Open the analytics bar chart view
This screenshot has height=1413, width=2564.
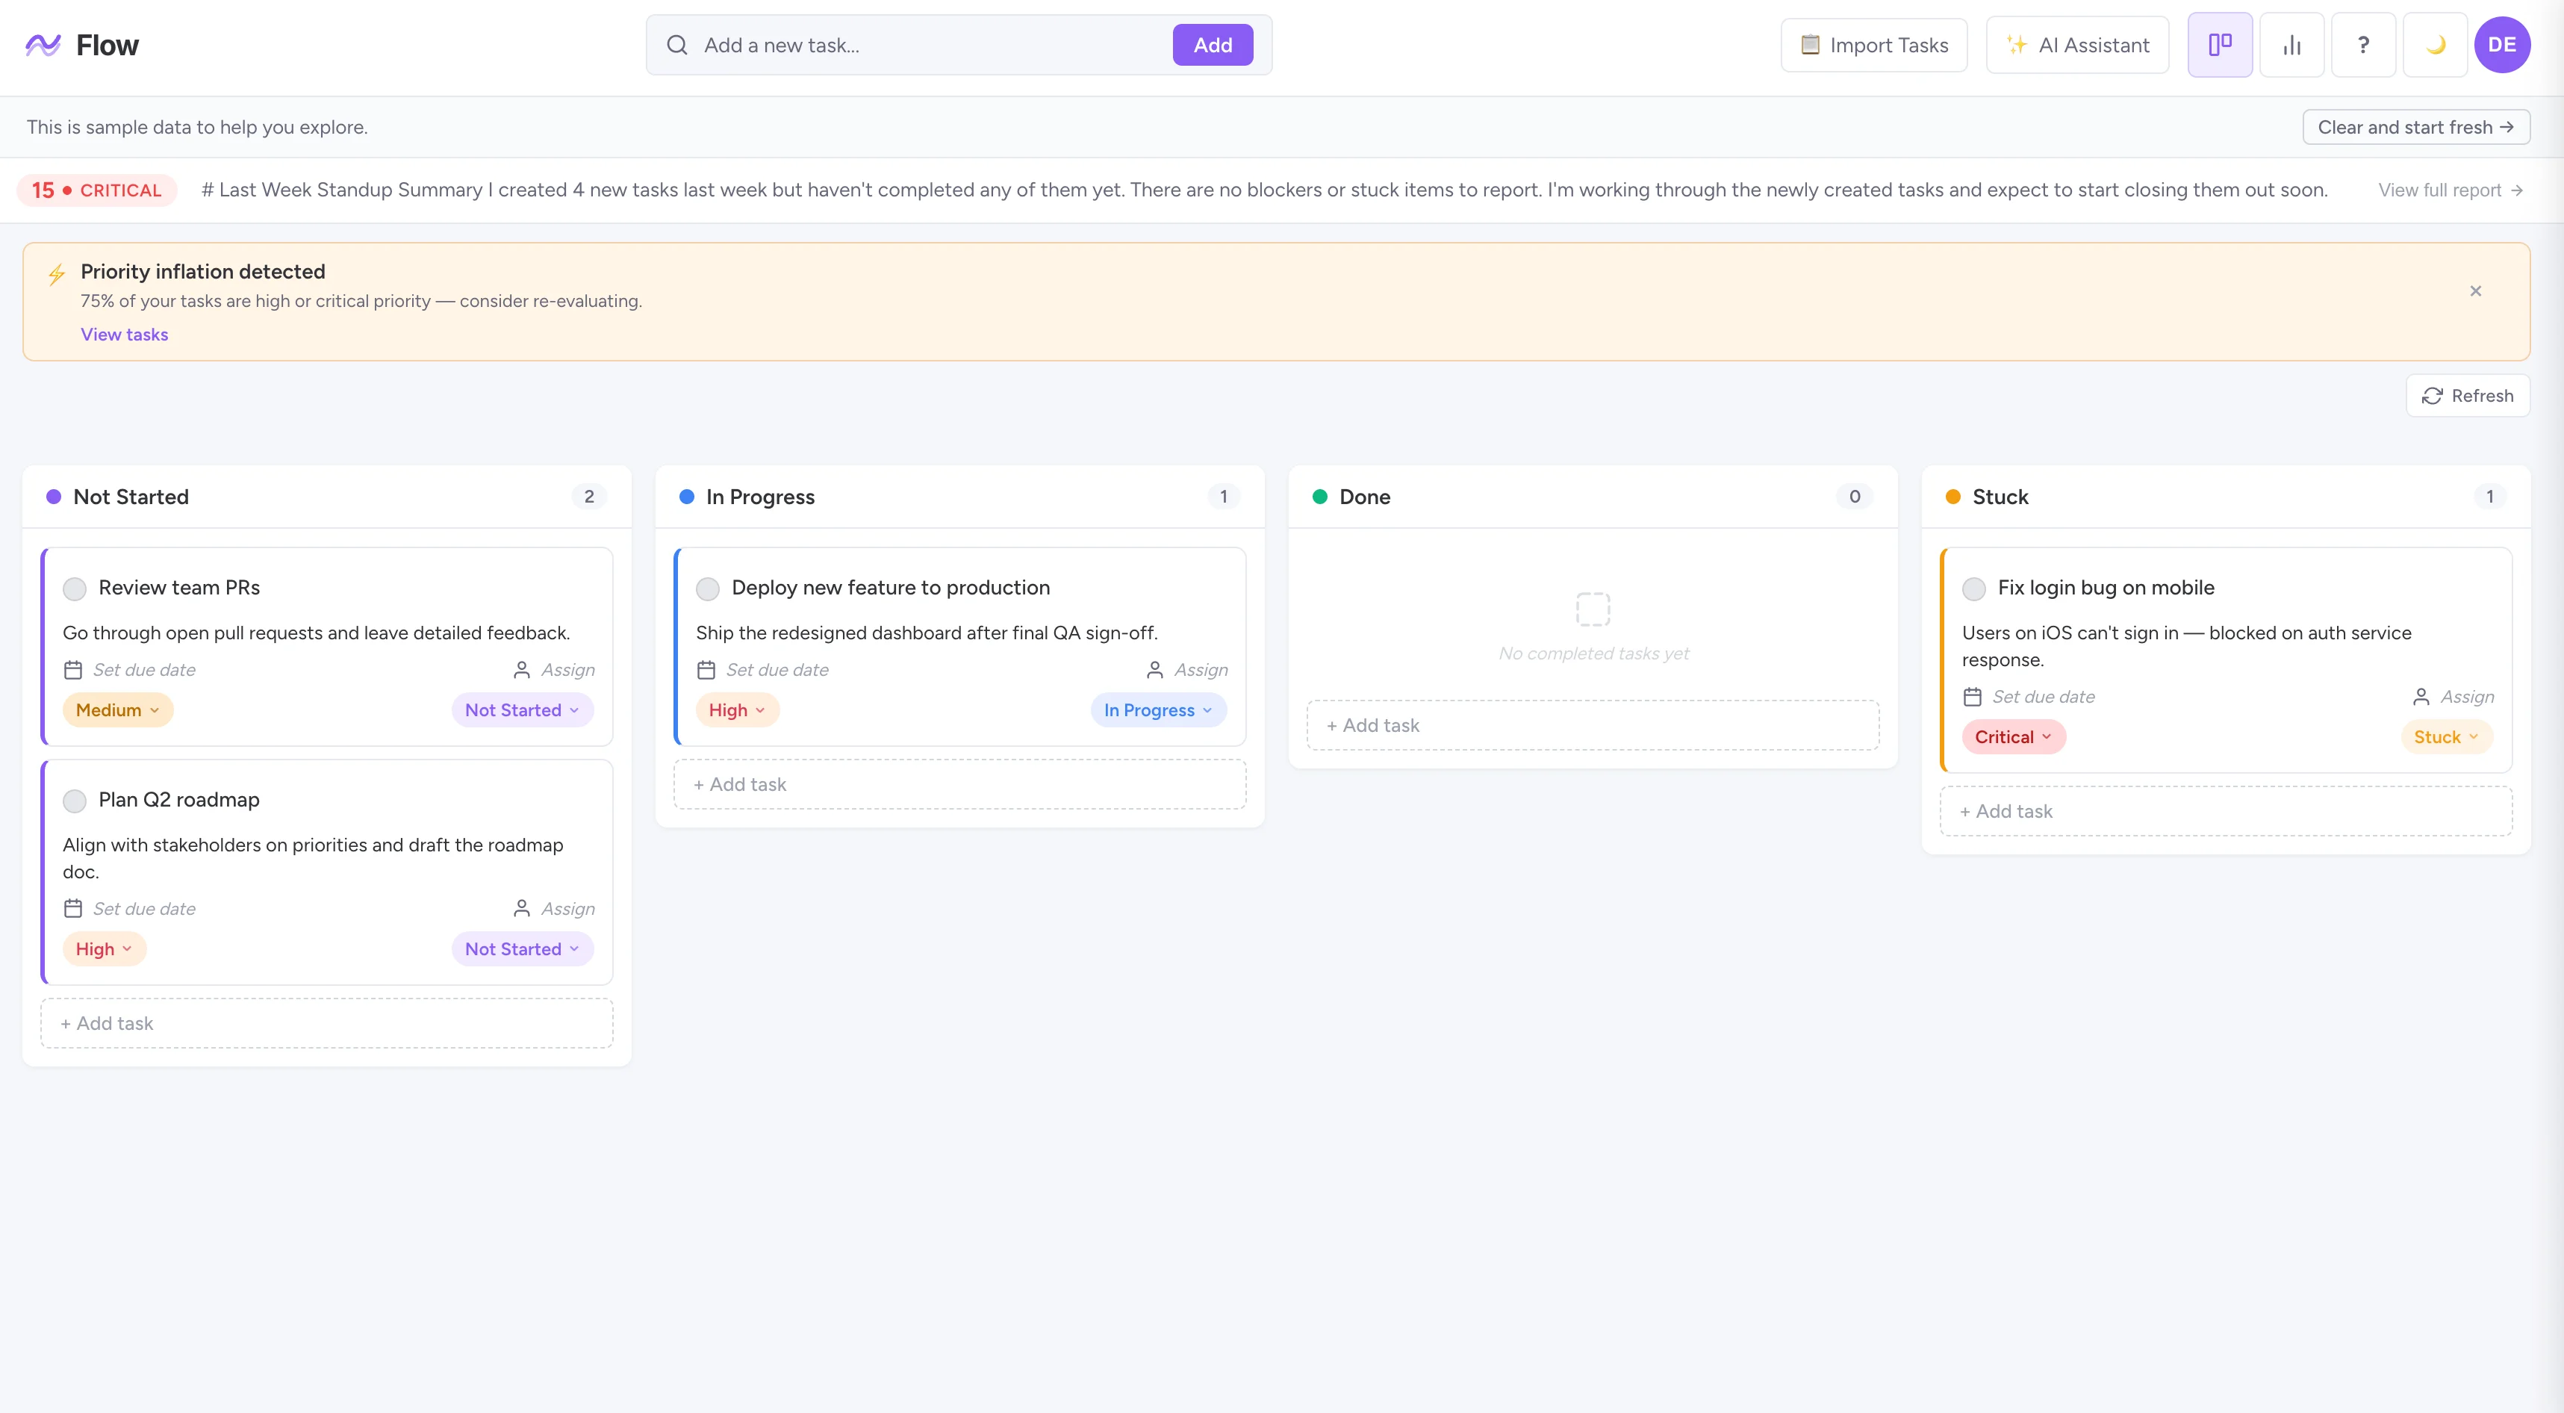2291,45
